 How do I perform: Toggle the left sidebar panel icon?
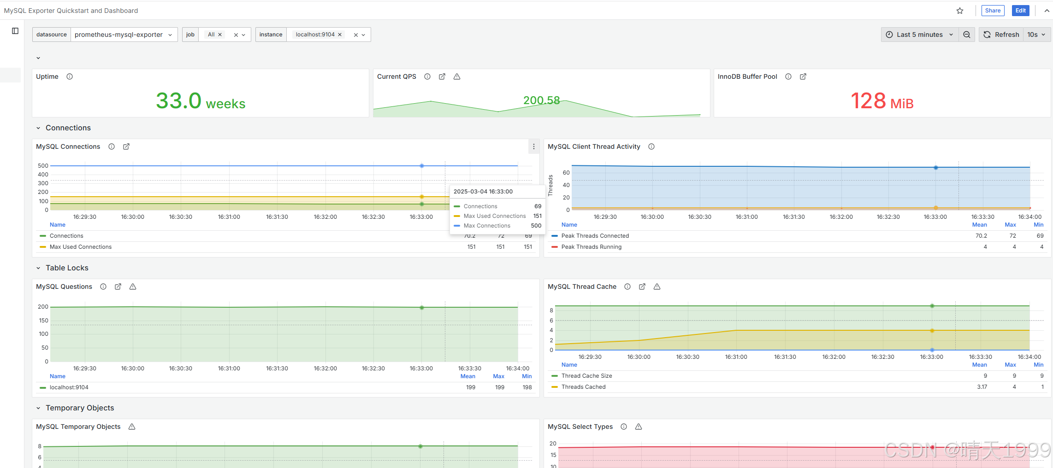(x=15, y=30)
